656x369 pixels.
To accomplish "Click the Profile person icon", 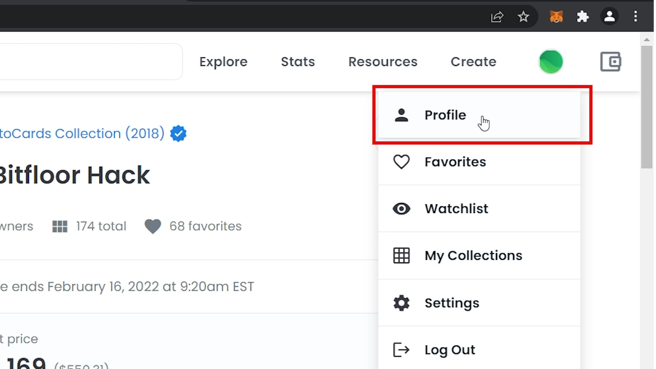I will click(x=401, y=115).
